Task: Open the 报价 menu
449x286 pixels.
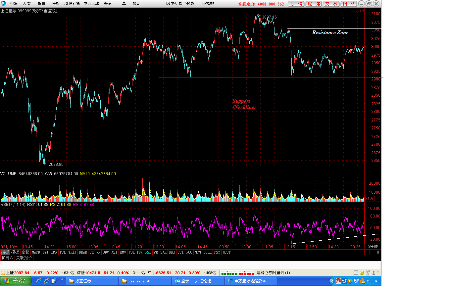Action: click(42, 4)
